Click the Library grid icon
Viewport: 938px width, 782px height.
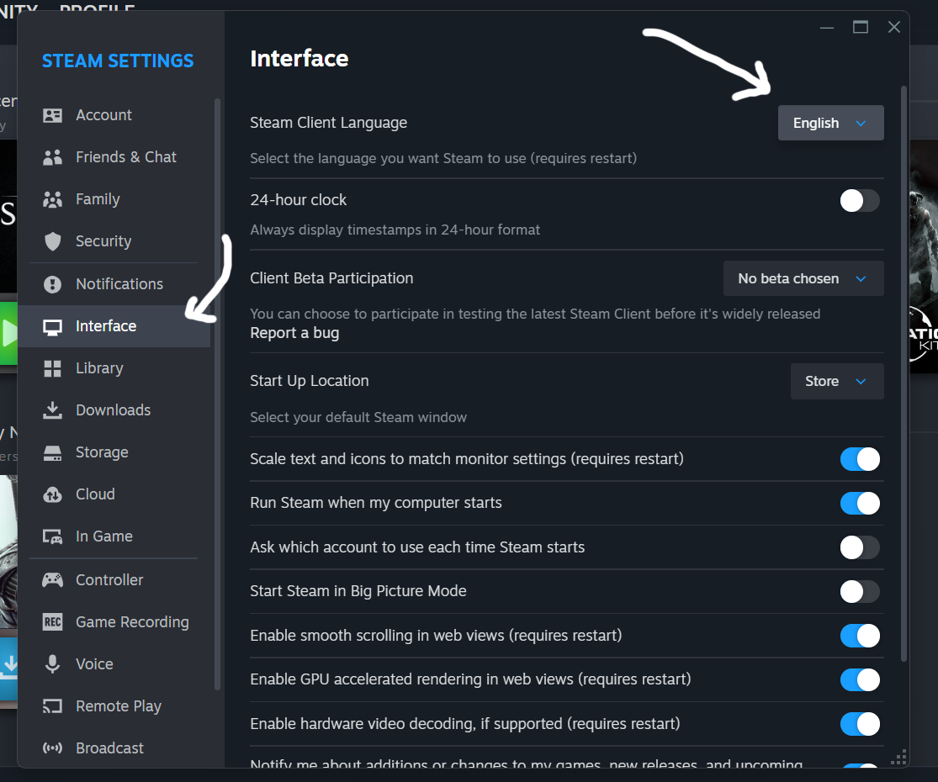pyautogui.click(x=53, y=368)
